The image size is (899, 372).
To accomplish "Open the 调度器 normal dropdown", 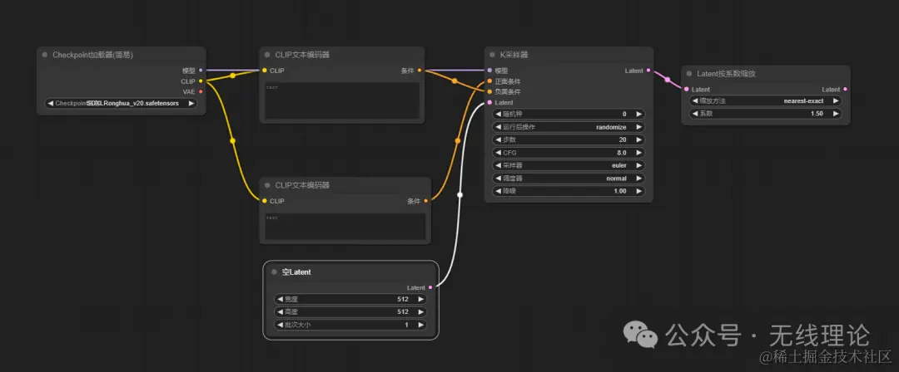I will 569,178.
